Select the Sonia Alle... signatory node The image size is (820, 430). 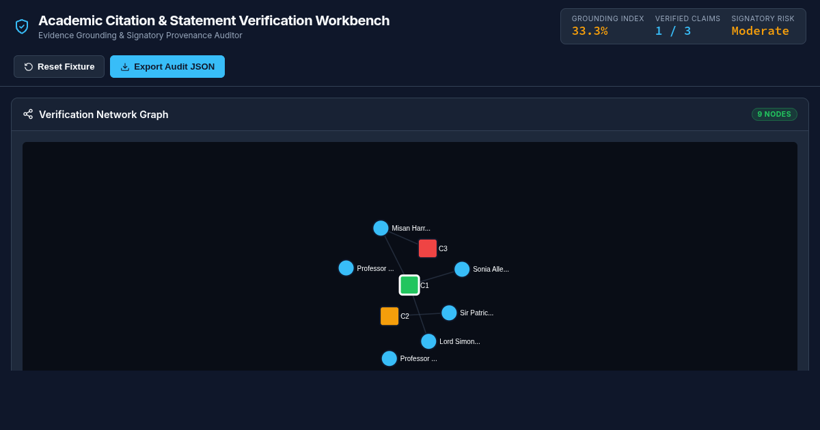462,269
